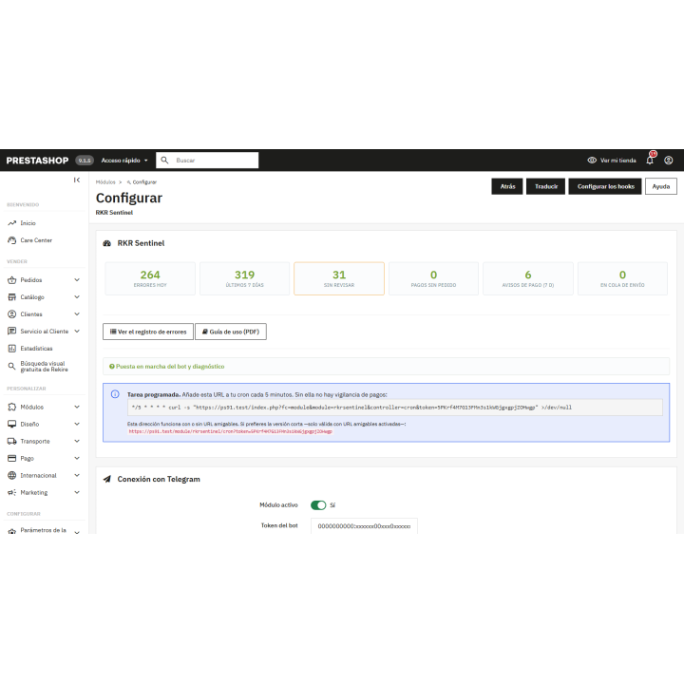Open the user profile icon
The height and width of the screenshot is (684, 684).
668,161
